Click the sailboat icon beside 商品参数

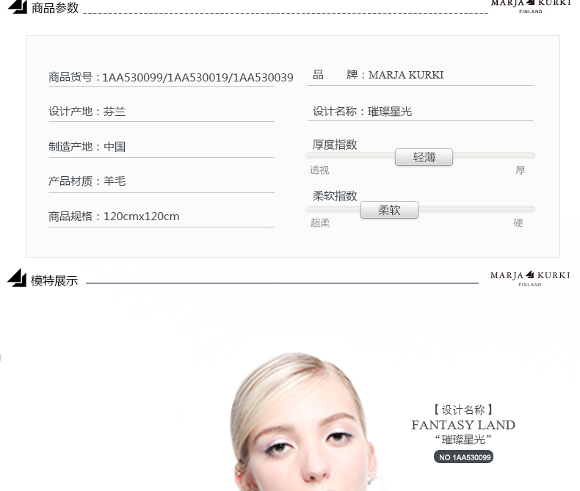pyautogui.click(x=17, y=7)
